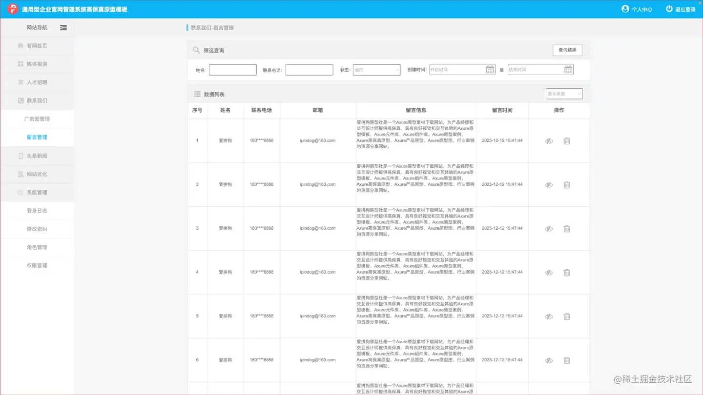
Task: Click the 留言时间 column header
Action: [502, 110]
